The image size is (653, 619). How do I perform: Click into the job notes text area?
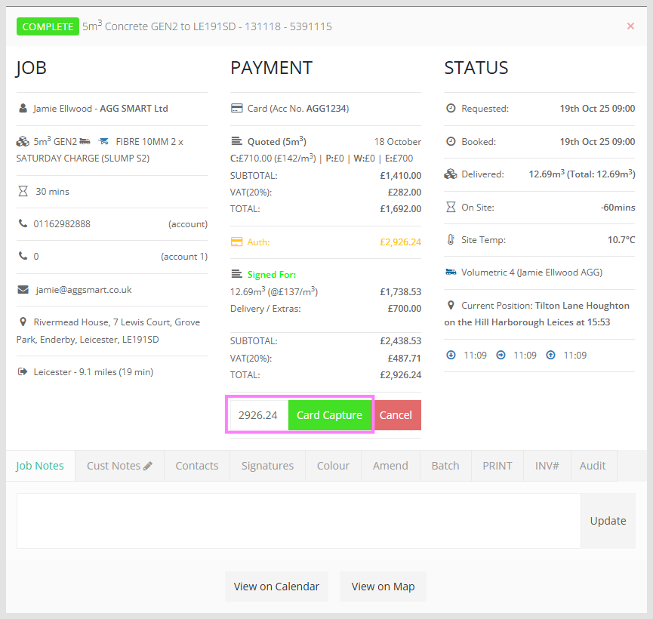pyautogui.click(x=299, y=521)
